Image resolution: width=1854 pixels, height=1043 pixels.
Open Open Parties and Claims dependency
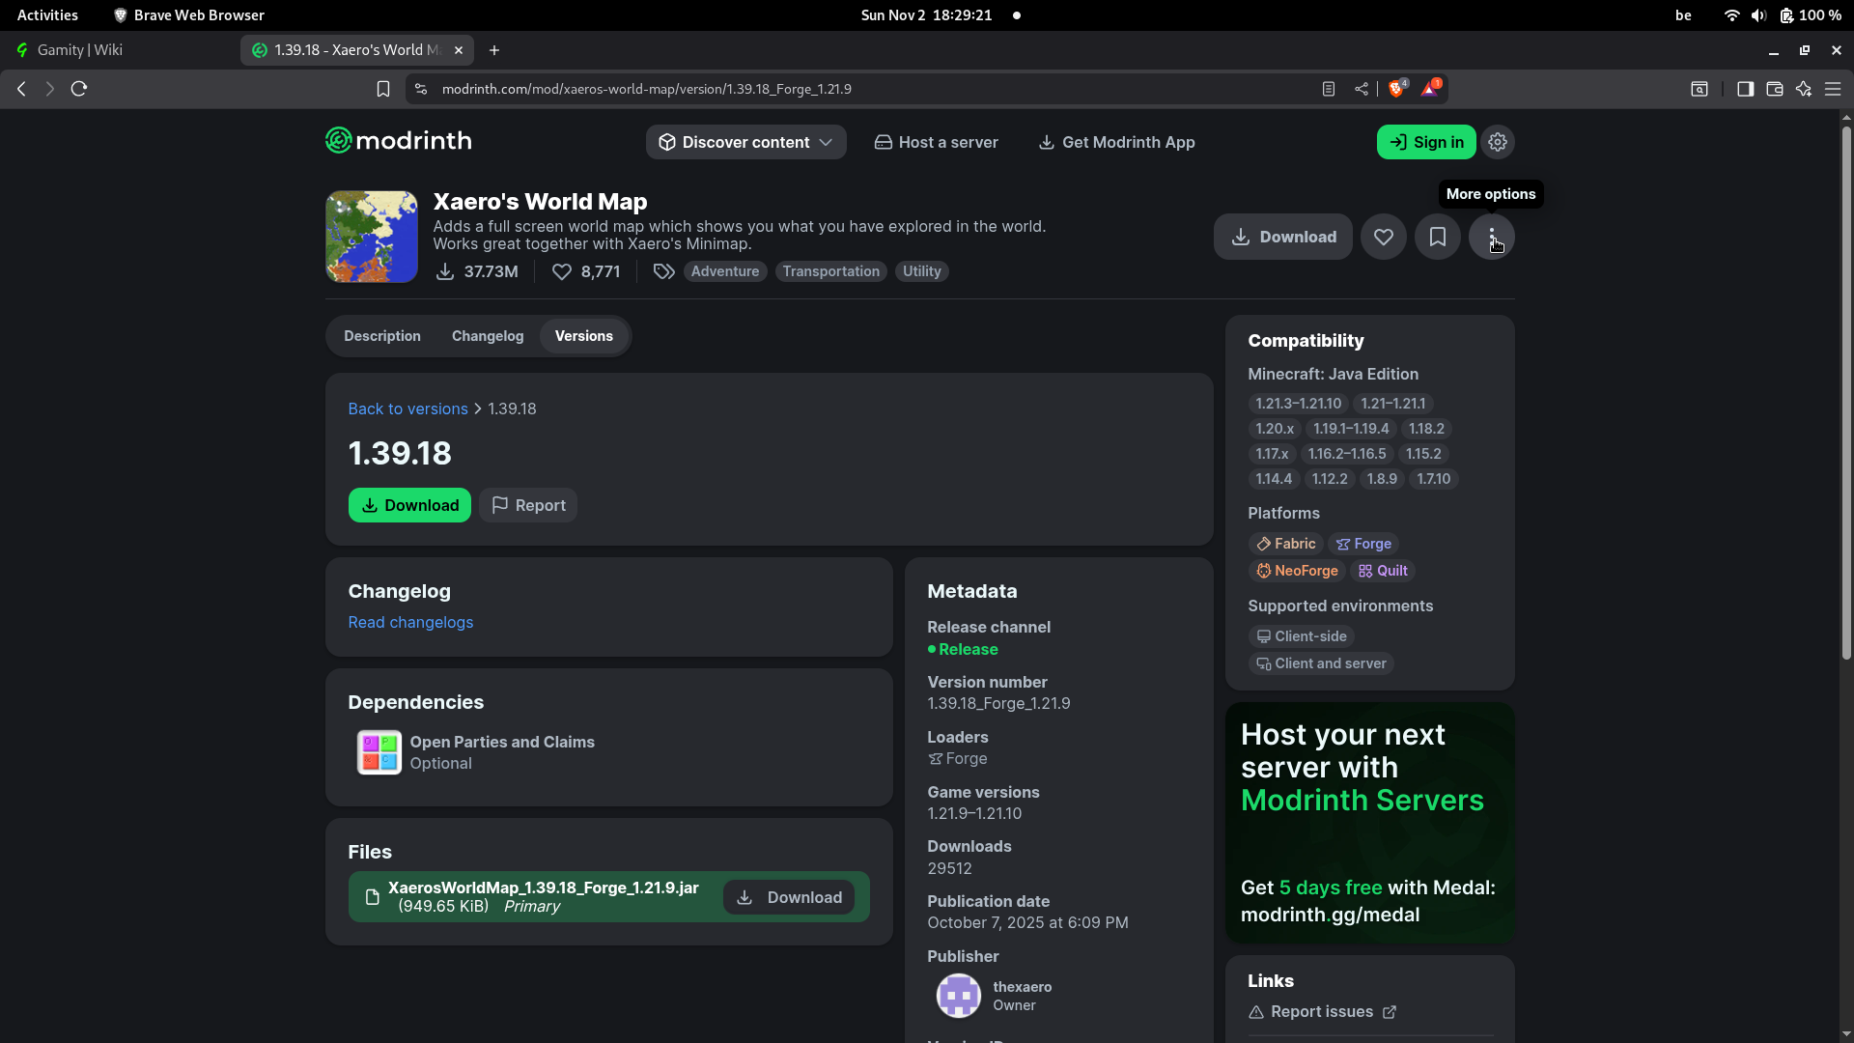(501, 742)
